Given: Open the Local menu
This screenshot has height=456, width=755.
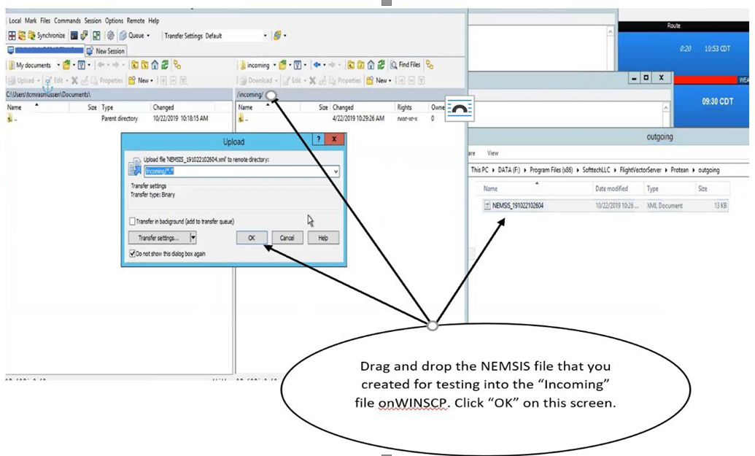Looking at the screenshot, I should [x=15, y=20].
